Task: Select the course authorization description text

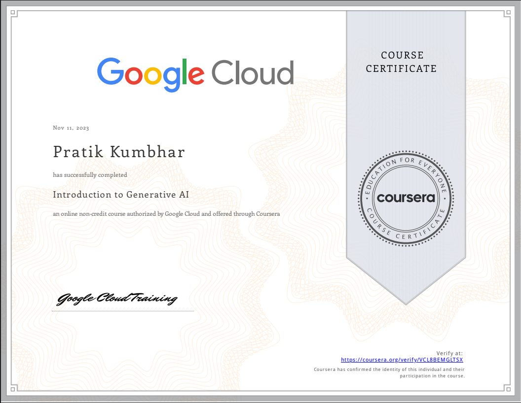Action: 166,214
